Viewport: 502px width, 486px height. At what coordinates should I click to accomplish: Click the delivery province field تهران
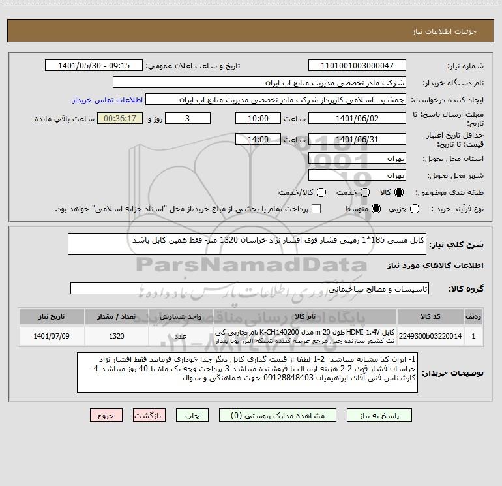(357, 158)
